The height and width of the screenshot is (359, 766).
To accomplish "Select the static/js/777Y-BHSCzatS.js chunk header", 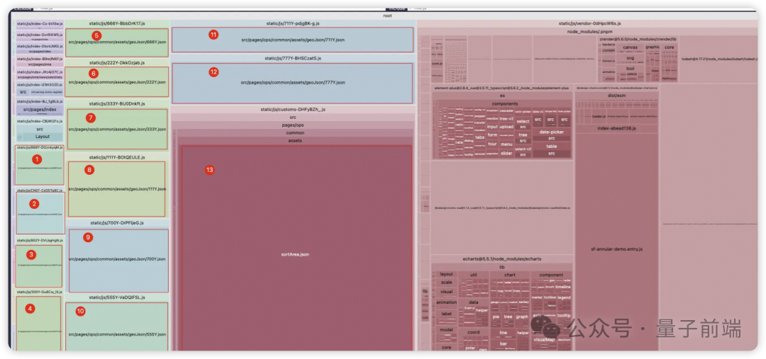I will pos(293,58).
